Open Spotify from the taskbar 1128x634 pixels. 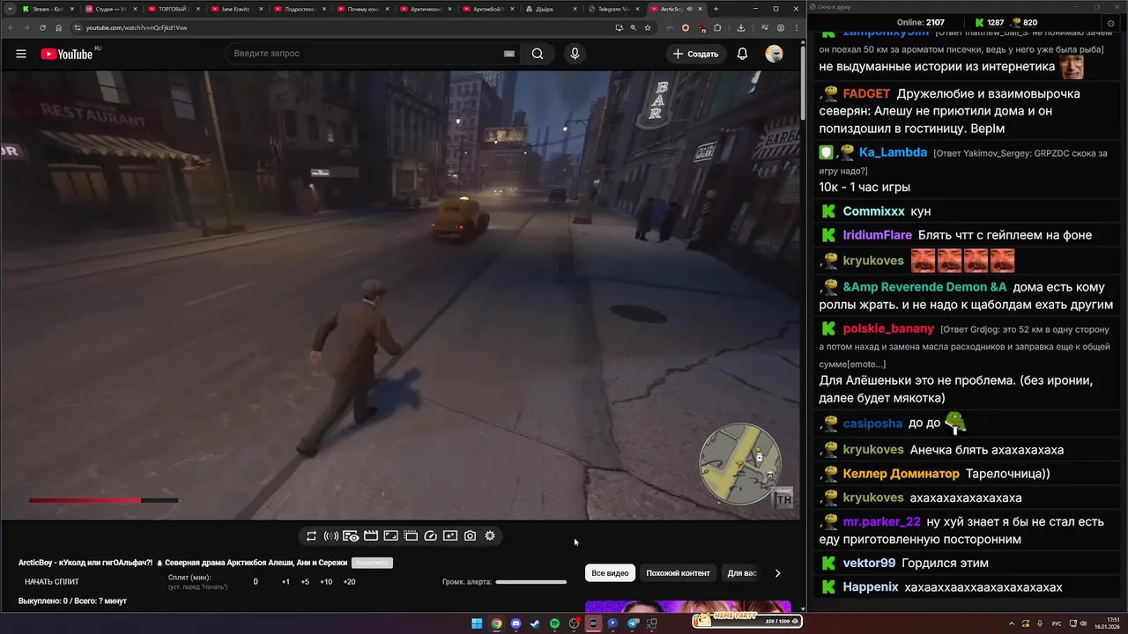[554, 623]
